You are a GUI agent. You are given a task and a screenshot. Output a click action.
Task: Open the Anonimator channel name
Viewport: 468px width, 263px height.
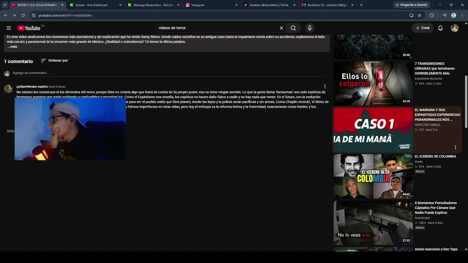(x=422, y=218)
